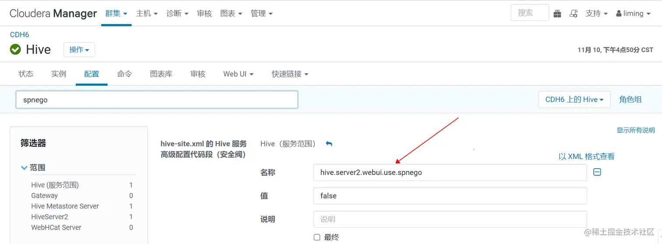The image size is (662, 244).
Task: Switch to the 命令 tab
Action: 124,74
